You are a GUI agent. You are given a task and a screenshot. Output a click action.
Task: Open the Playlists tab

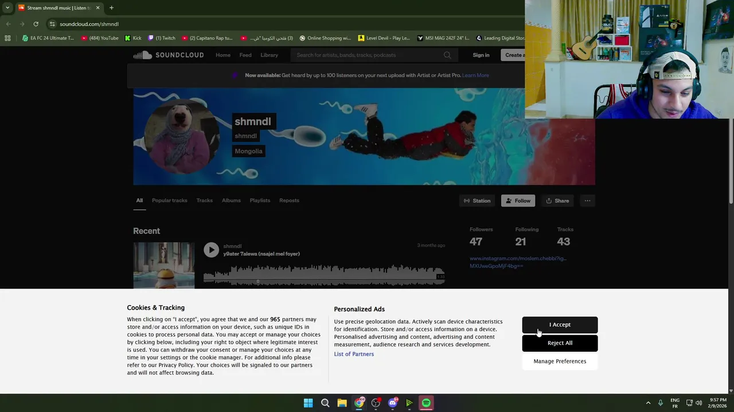[x=260, y=200]
